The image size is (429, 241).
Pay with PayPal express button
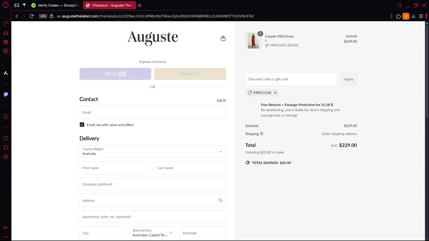pyautogui.click(x=190, y=74)
